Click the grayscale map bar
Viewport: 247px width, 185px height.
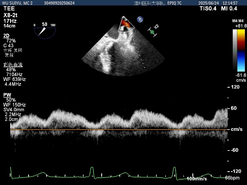pos(235,50)
